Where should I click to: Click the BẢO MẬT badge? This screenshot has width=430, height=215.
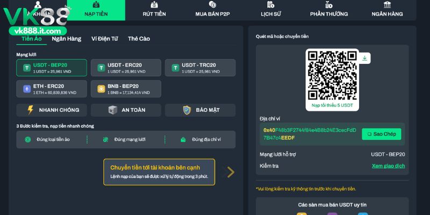(200, 110)
